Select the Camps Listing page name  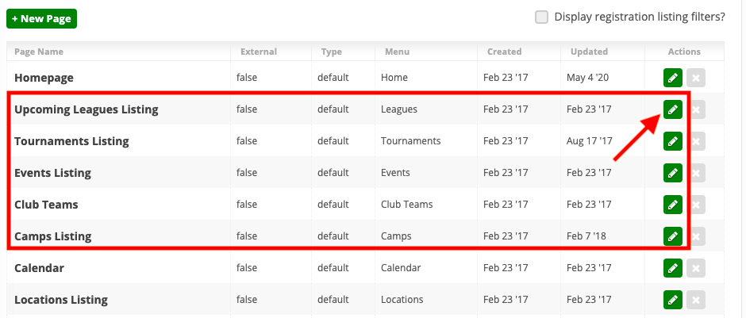(53, 236)
